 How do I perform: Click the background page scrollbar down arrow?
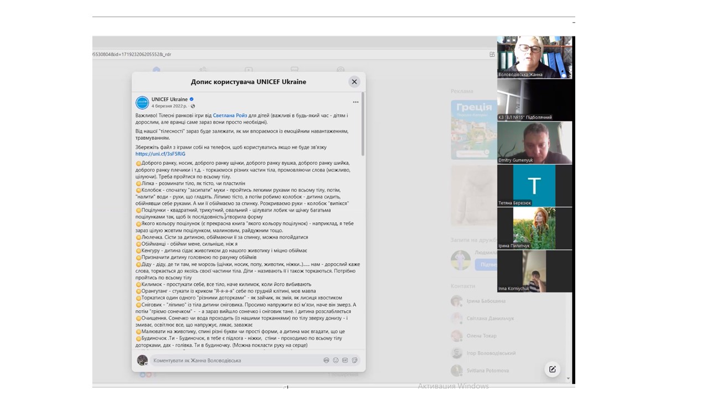pyautogui.click(x=569, y=379)
